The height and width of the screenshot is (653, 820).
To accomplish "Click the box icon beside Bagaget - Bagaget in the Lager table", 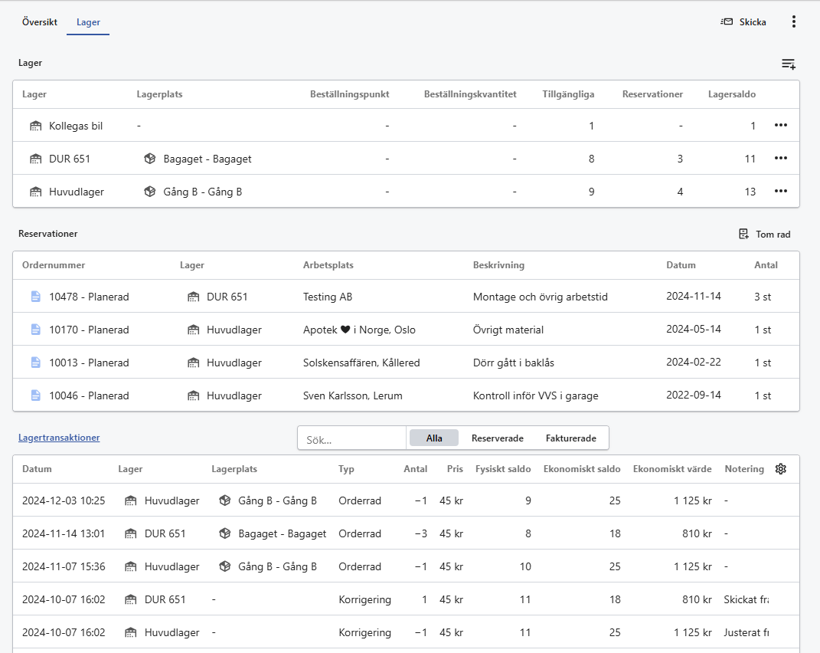I will (150, 159).
